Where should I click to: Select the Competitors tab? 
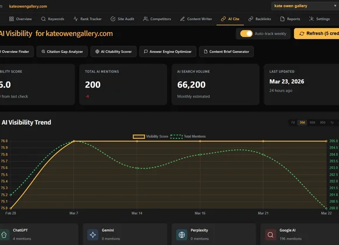[x=157, y=19]
